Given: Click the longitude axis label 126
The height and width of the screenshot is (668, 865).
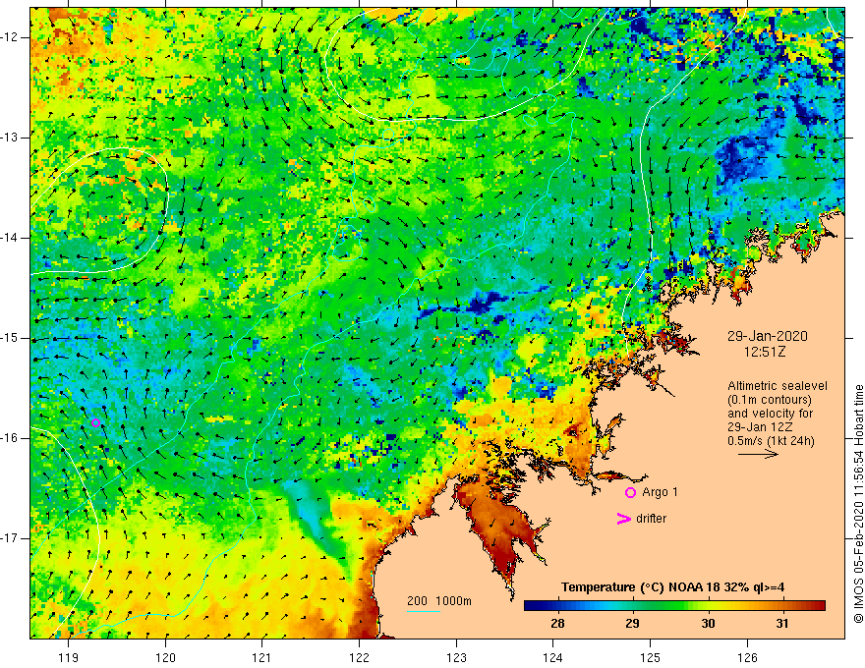Looking at the screenshot, I should tap(747, 657).
